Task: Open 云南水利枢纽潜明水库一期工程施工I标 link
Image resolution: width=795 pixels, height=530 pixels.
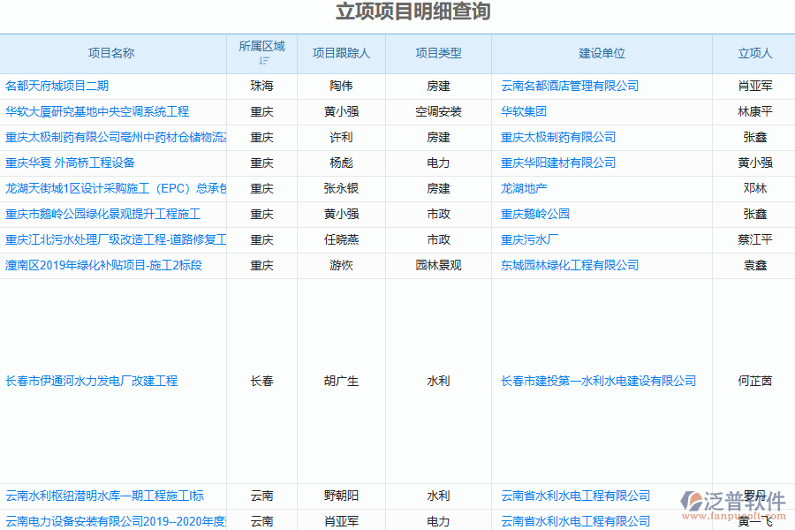Action: 104,496
